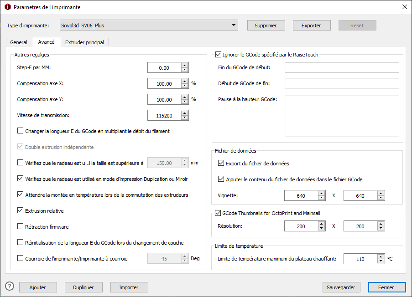
Task: Toggle Attendre la montée en température checkbox
Action: (x=20, y=195)
